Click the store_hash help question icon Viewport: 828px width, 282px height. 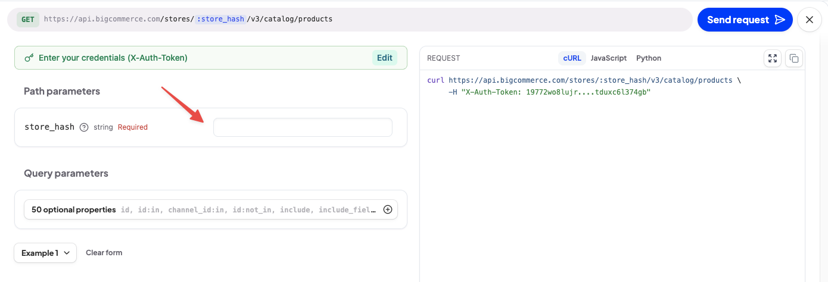(x=84, y=127)
